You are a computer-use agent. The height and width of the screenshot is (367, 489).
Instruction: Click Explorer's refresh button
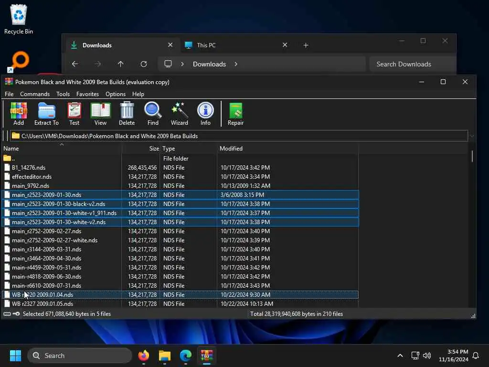click(x=144, y=64)
